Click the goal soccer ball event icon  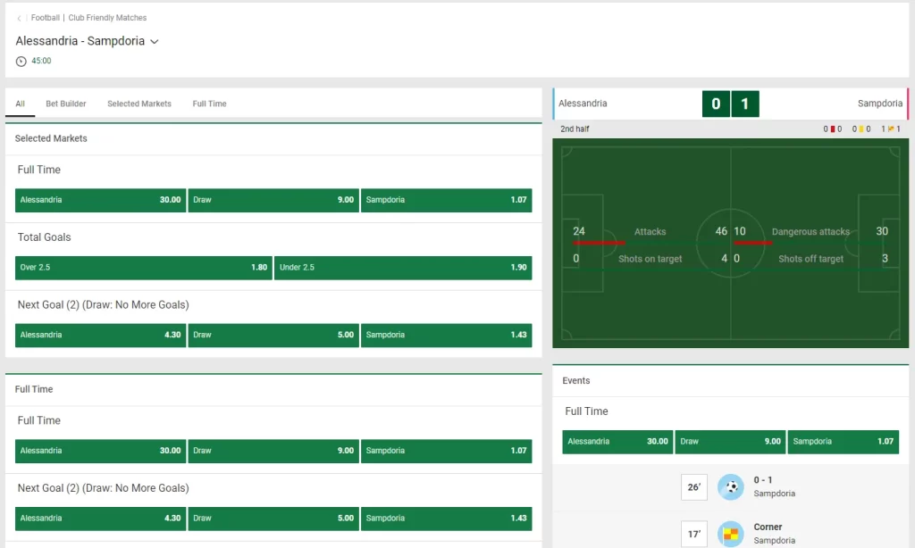tap(730, 486)
